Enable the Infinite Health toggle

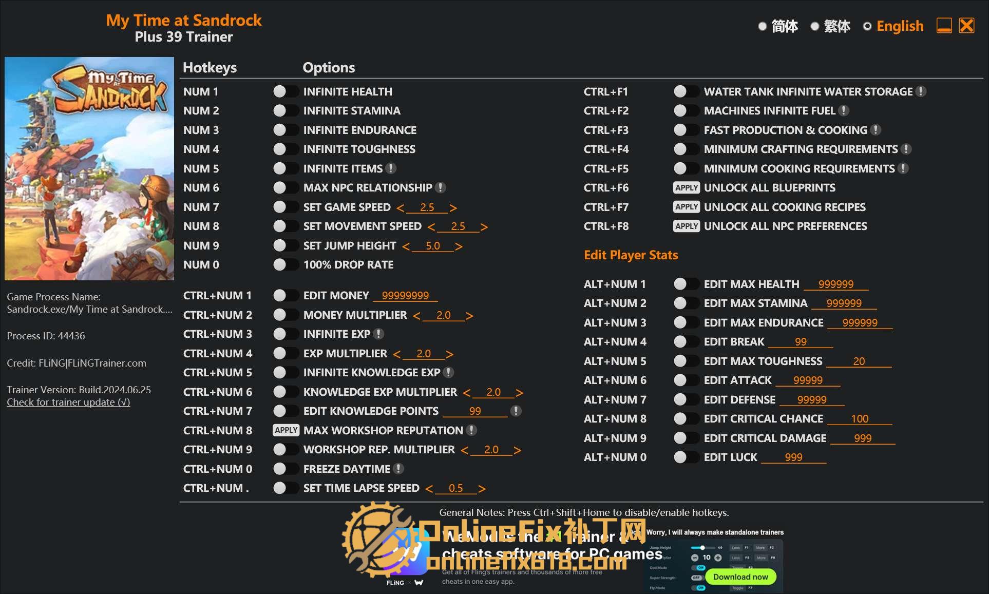pos(286,91)
